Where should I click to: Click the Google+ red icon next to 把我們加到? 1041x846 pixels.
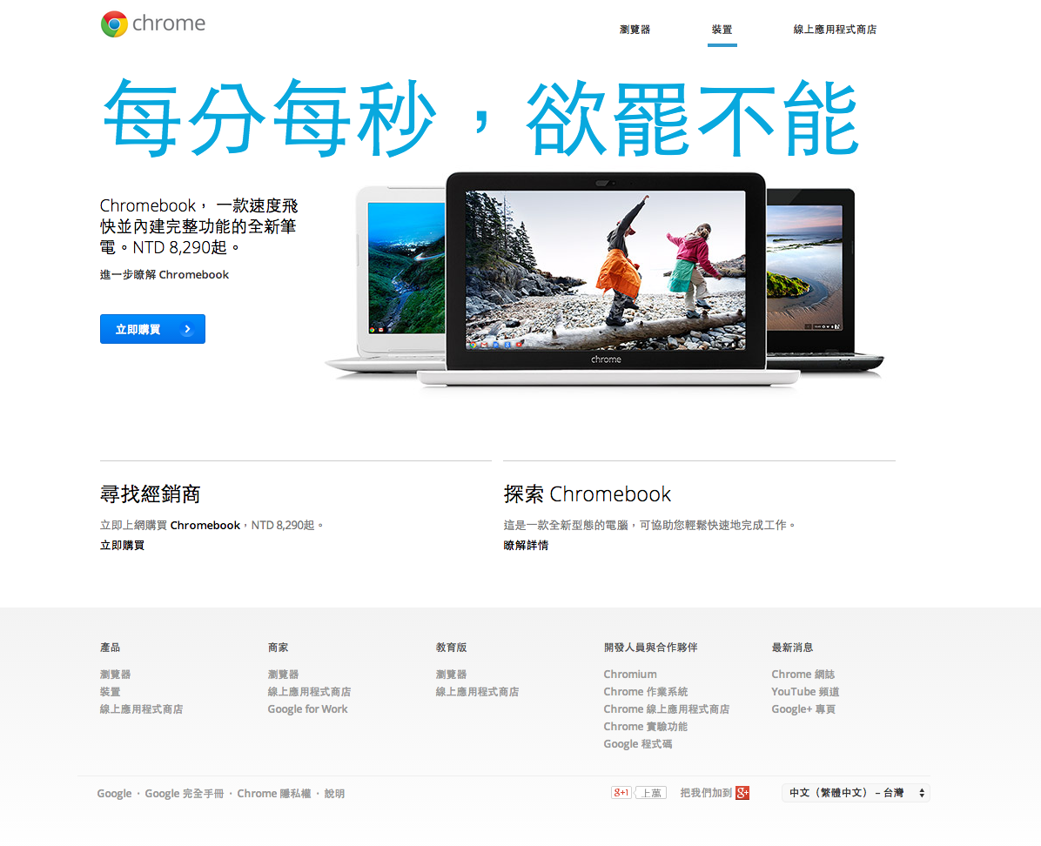[x=742, y=793]
